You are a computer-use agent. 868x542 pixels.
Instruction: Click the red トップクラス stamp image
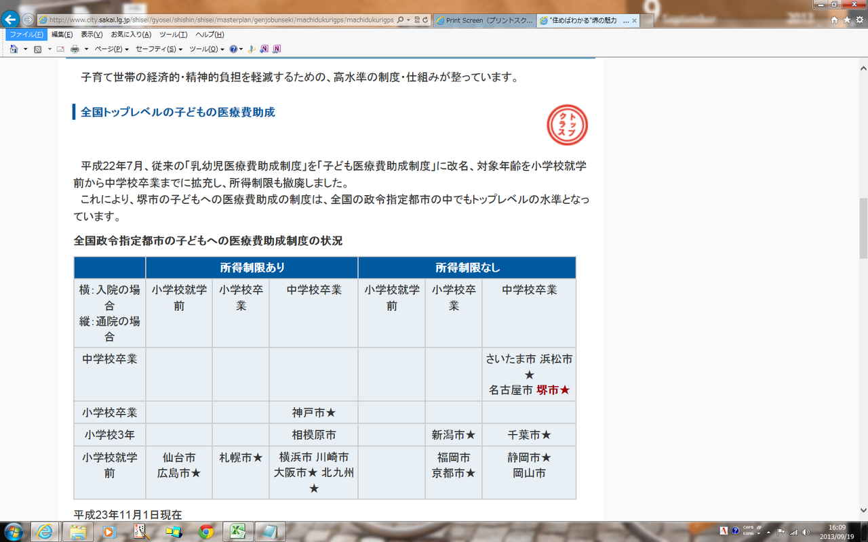(567, 125)
